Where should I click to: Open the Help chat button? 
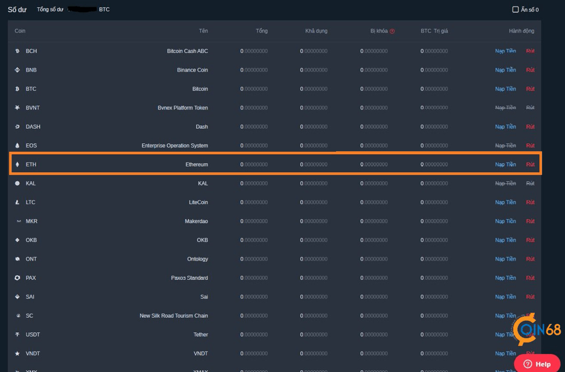coord(537,364)
